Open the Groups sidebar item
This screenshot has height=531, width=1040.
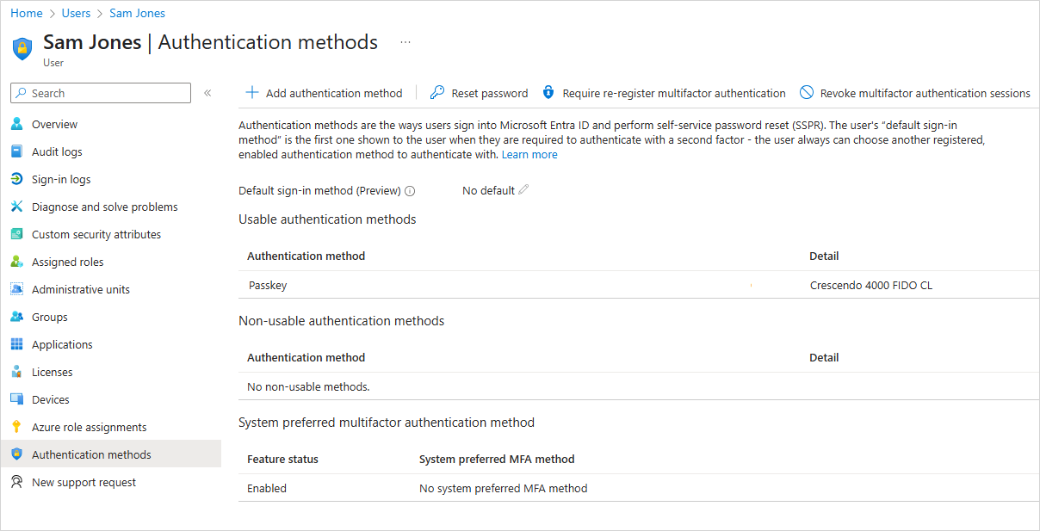coord(49,318)
